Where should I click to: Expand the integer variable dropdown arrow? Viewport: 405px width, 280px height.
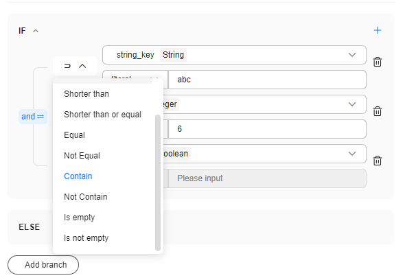click(352, 104)
